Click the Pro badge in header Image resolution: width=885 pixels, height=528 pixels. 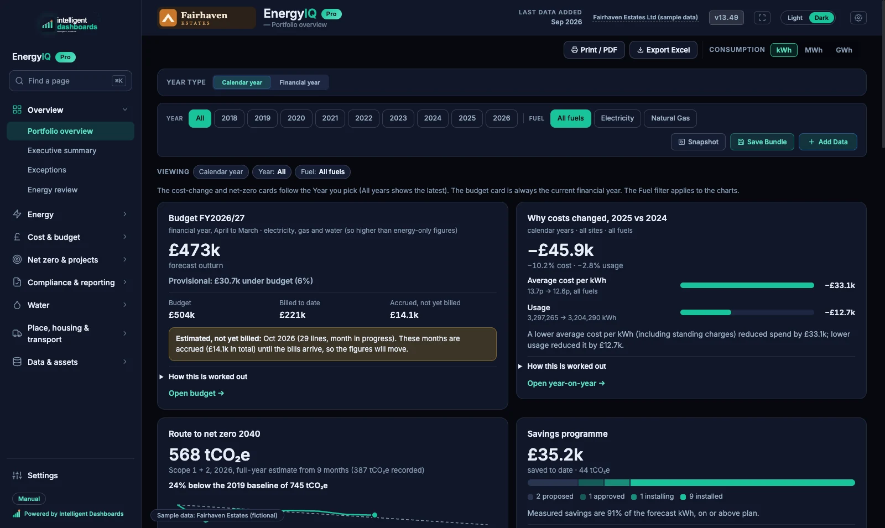coord(331,14)
